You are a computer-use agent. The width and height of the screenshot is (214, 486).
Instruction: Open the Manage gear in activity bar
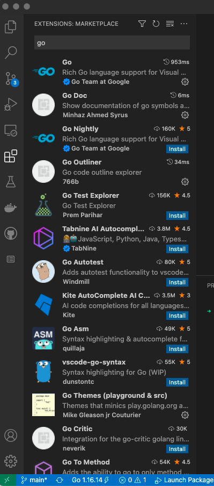[11, 461]
